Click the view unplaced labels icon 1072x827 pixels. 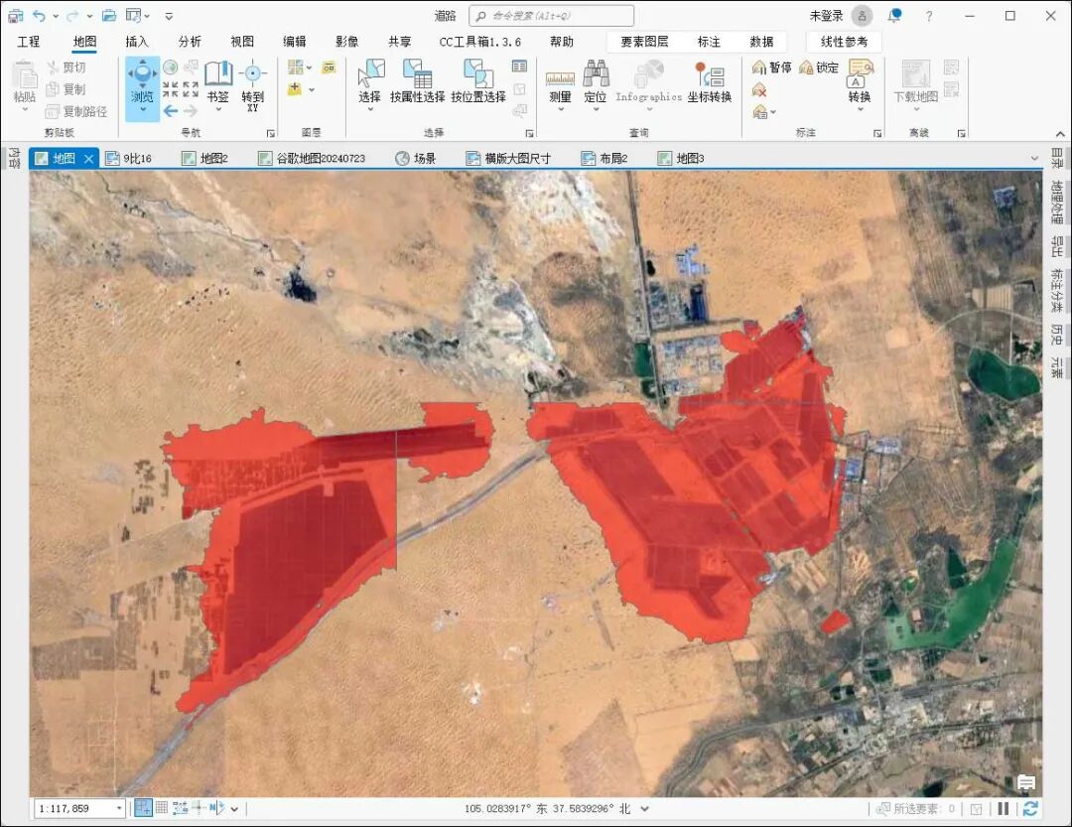(759, 89)
